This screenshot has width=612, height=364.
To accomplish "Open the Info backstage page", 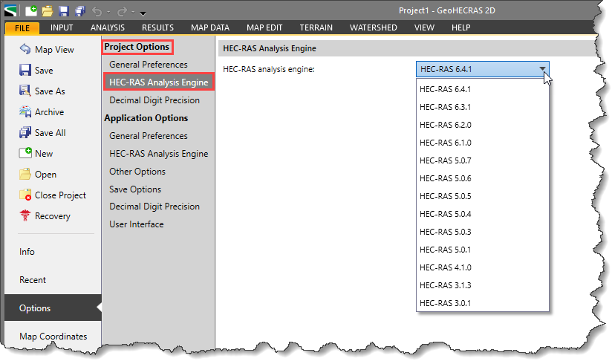I will [27, 252].
